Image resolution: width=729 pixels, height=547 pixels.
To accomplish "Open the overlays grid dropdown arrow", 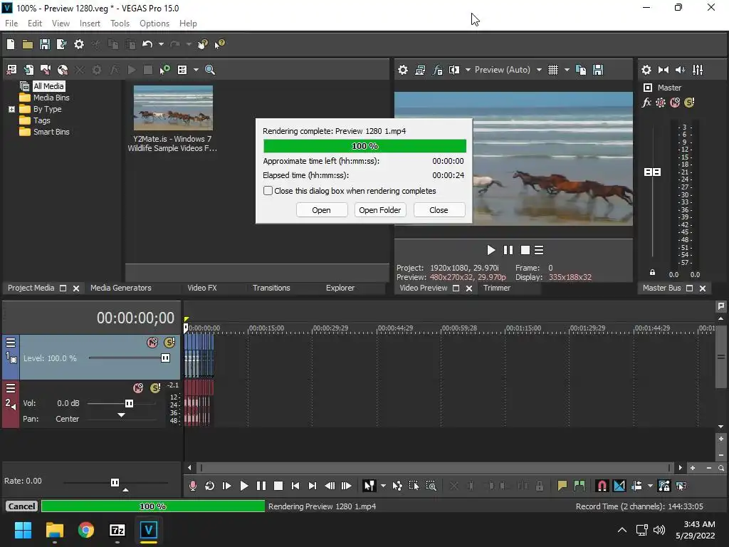I will pos(567,70).
